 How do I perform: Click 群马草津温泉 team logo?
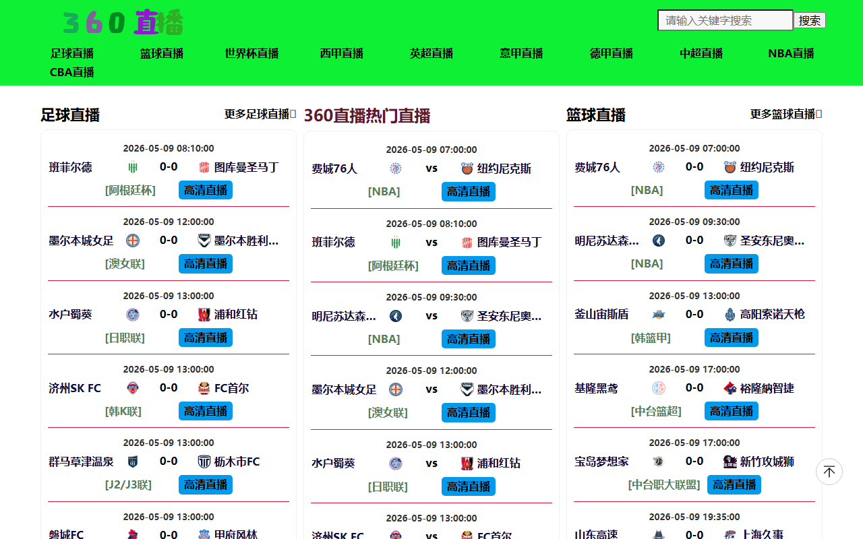(x=133, y=462)
